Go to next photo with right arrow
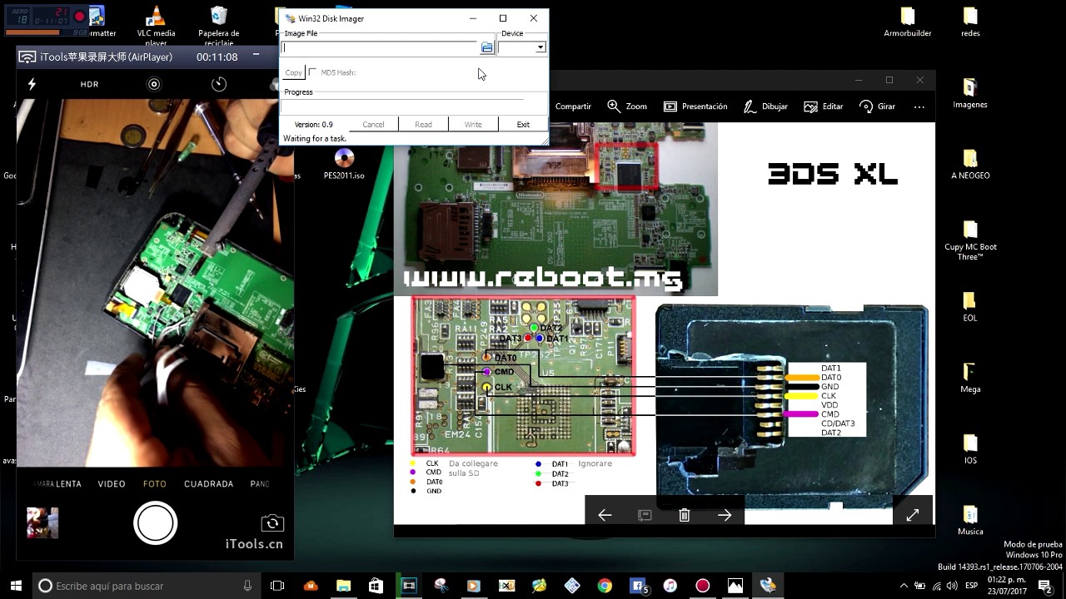This screenshot has width=1066, height=599. coord(725,515)
